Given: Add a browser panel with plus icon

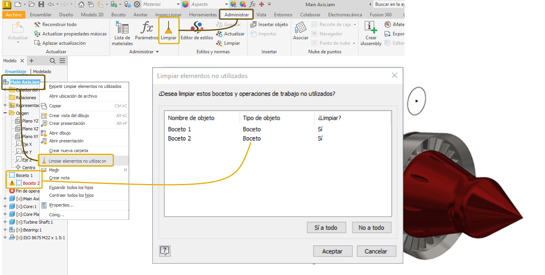Looking at the screenshot, I should (x=32, y=61).
